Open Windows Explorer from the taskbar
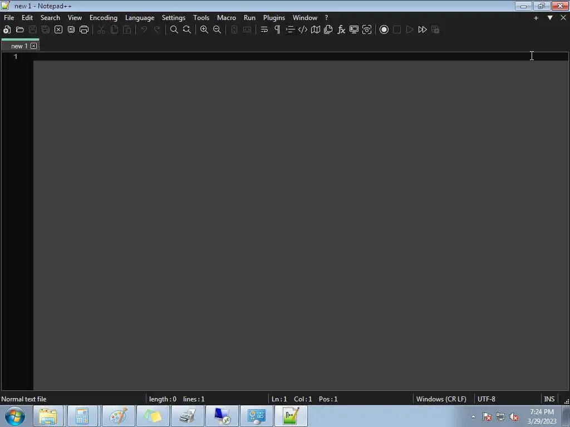 coord(48,416)
